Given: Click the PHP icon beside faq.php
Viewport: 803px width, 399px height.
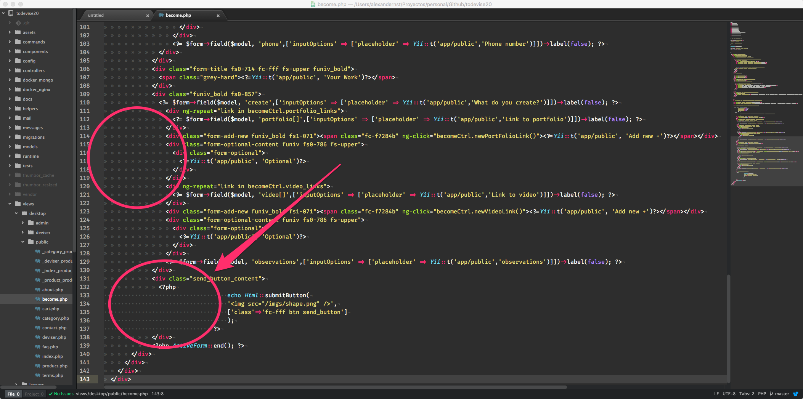Looking at the screenshot, I should (38, 347).
